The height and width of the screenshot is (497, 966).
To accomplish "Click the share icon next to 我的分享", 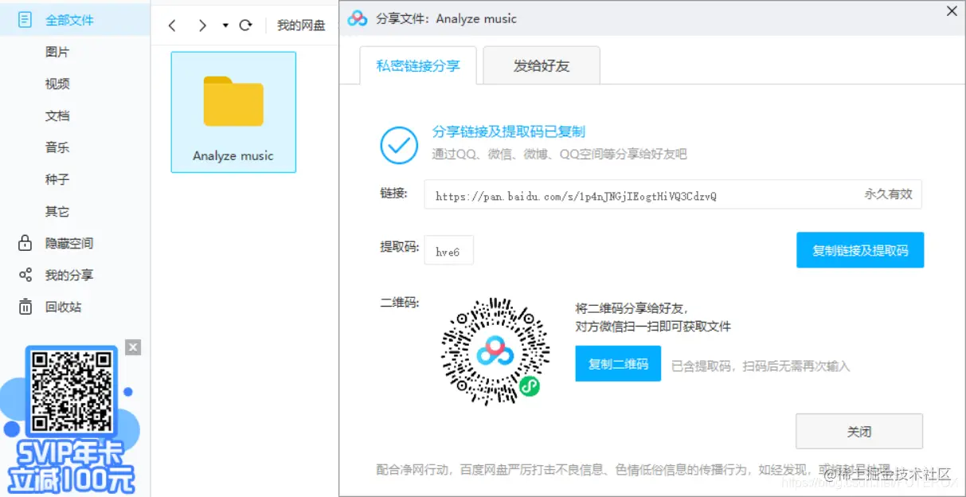I will (x=25, y=275).
